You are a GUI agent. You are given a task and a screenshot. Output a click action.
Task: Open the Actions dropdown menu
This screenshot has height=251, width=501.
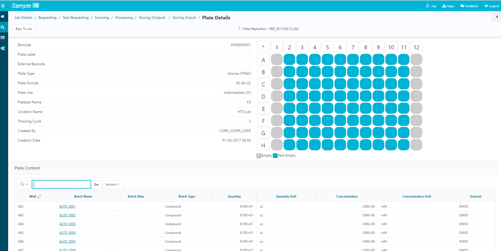pyautogui.click(x=113, y=184)
